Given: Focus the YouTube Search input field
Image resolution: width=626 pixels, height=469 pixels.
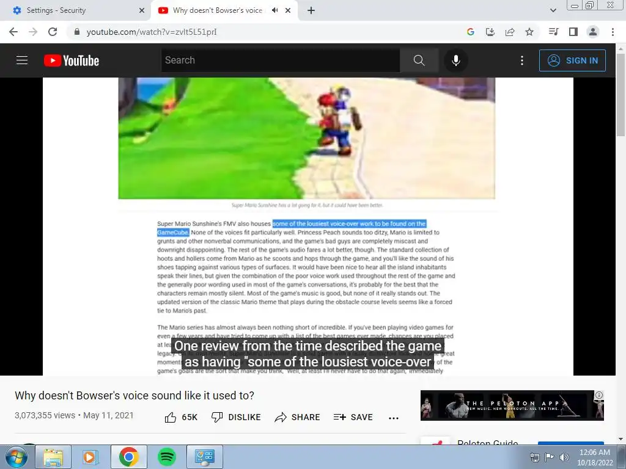Looking at the screenshot, I should coord(281,60).
